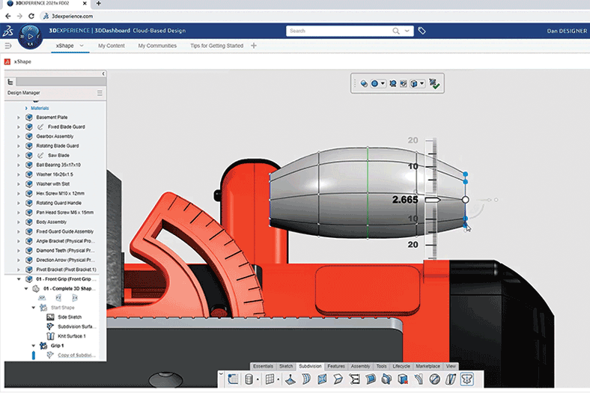Click the bent plane crease tool icon

point(338,379)
